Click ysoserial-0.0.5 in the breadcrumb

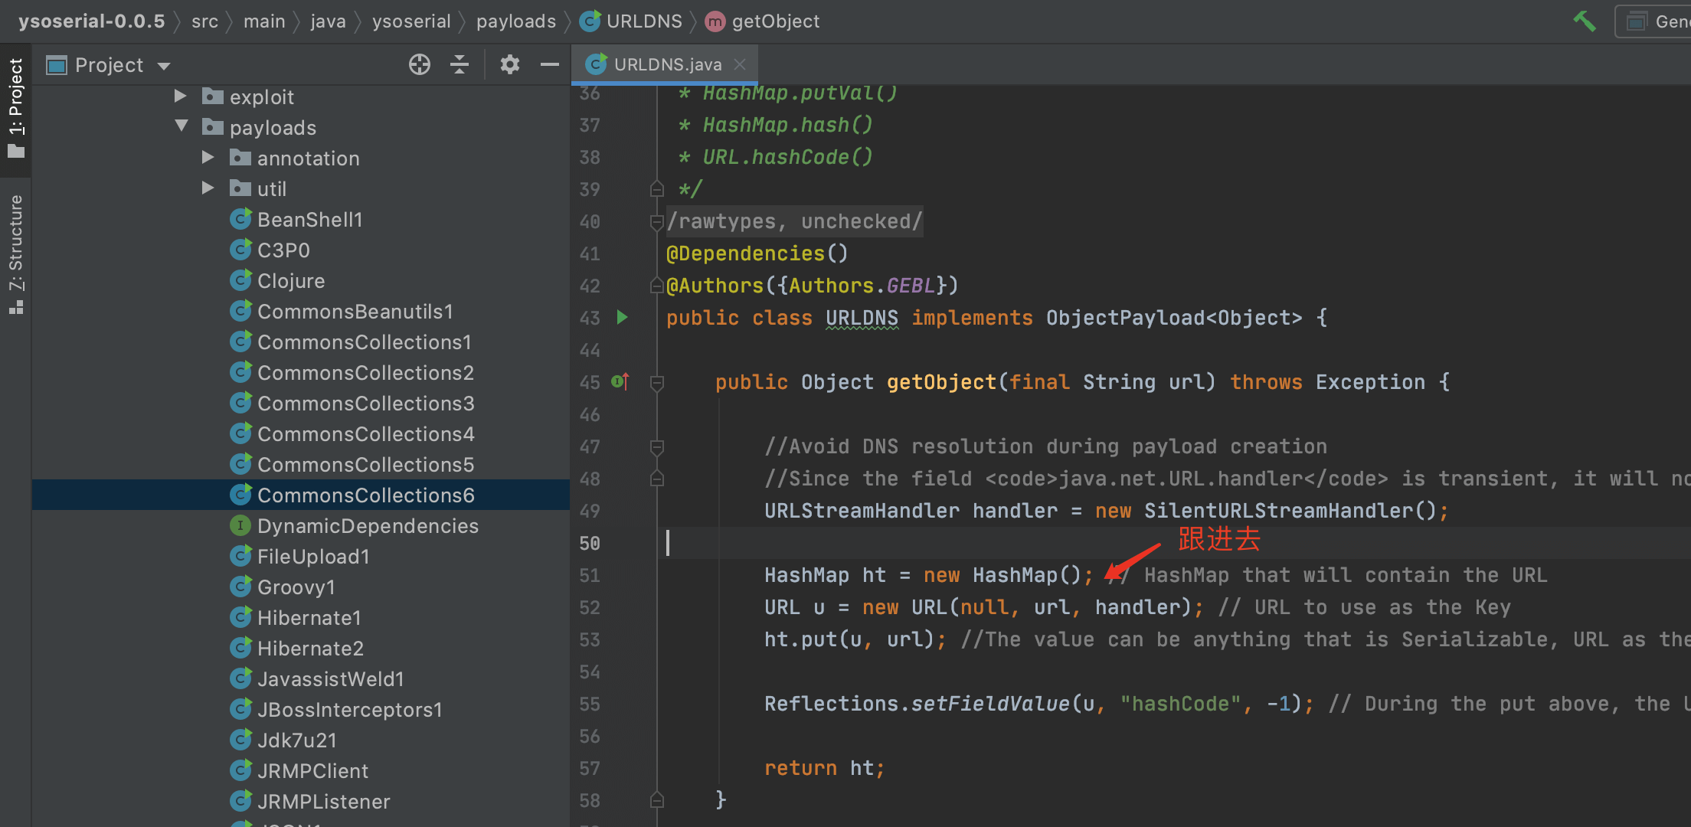pyautogui.click(x=91, y=21)
